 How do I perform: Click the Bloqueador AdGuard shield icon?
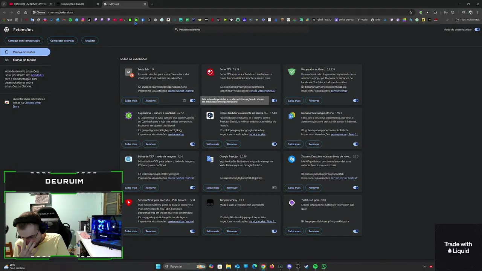coord(292,72)
